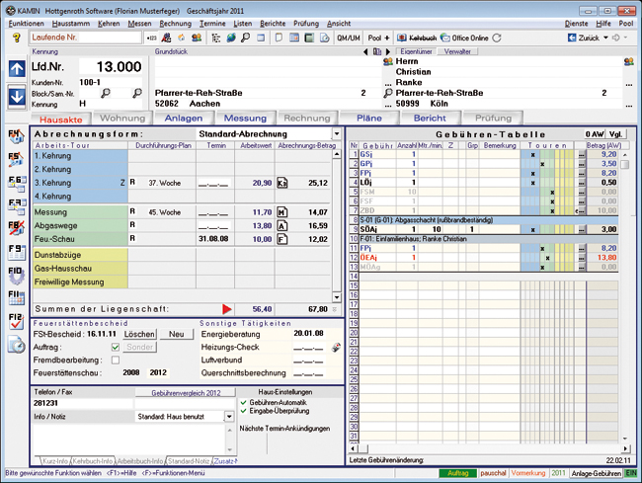The height and width of the screenshot is (483, 642).
Task: Click the Zurück back arrow button
Action: click(x=584, y=38)
